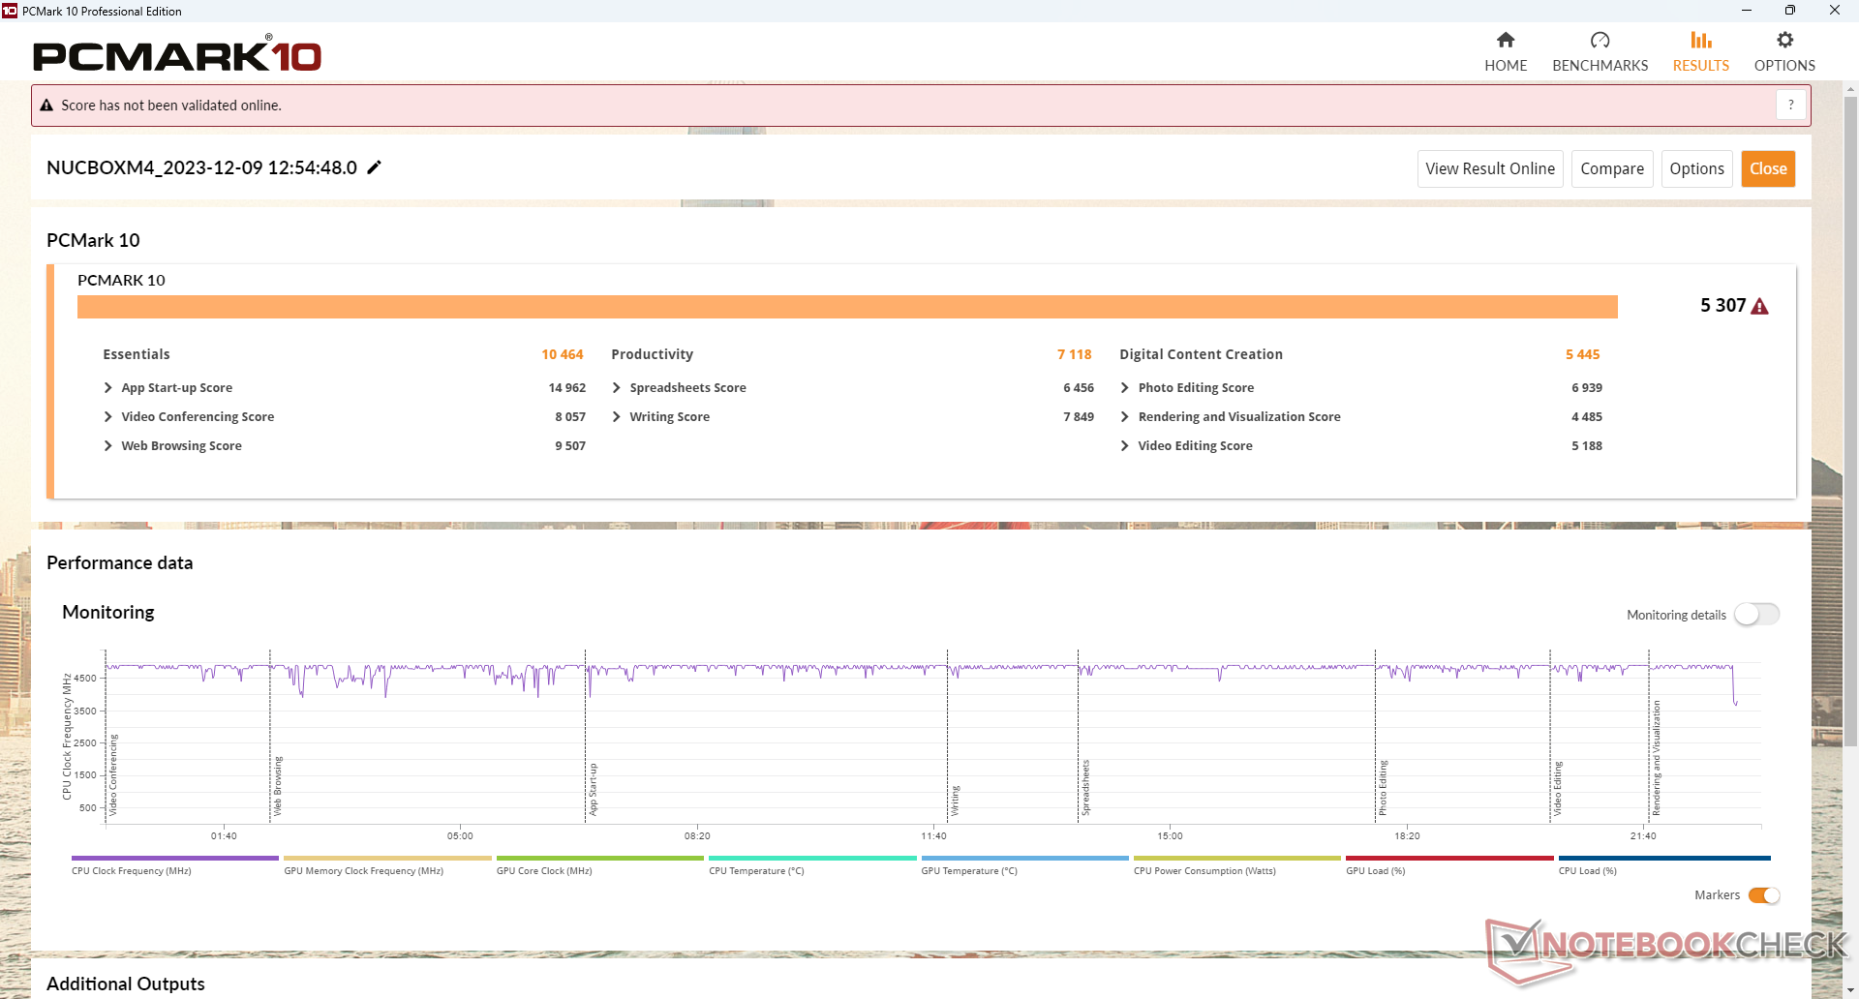The image size is (1859, 999).
Task: Toggle the Monitoring details switch
Action: (1756, 615)
